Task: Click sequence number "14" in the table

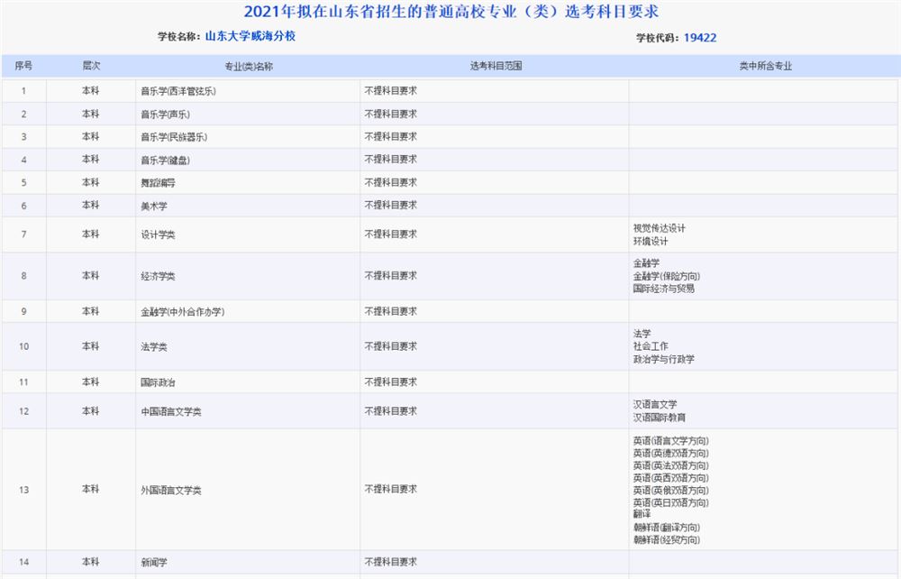Action: tap(23, 563)
